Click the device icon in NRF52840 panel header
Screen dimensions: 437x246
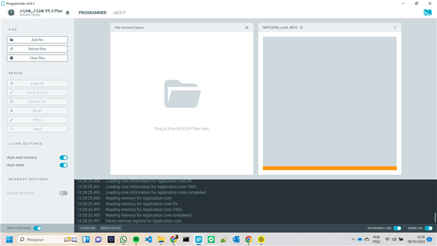point(395,27)
